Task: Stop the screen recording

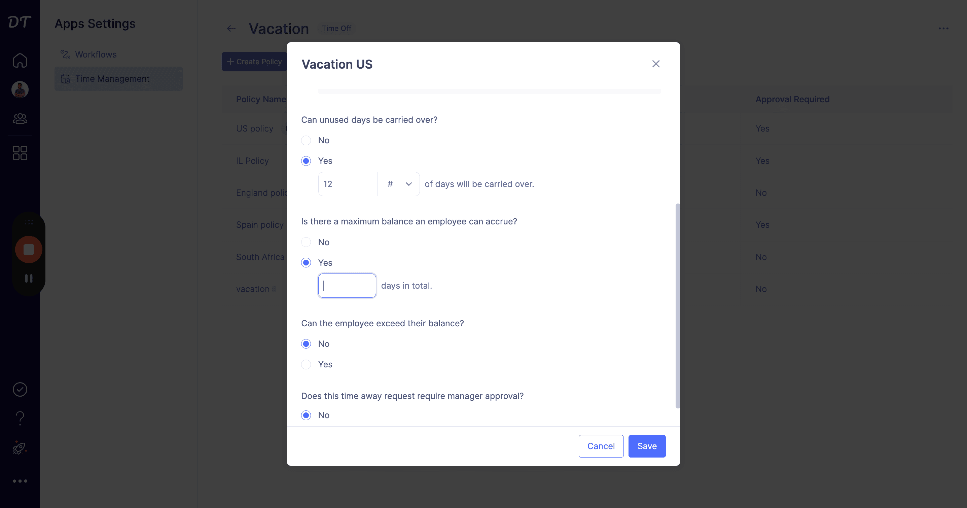Action: (29, 249)
